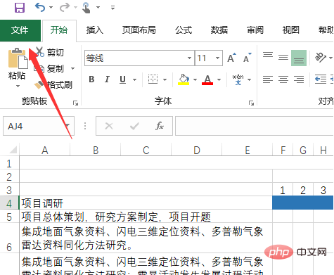Click the wén phonetic guide icon

(238, 79)
